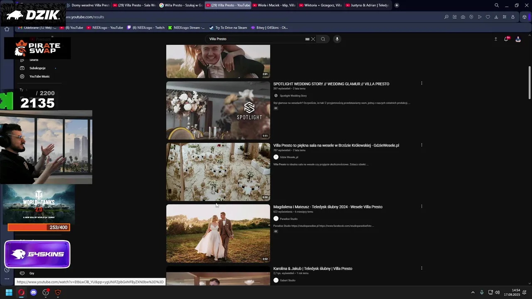This screenshot has height=299, width=532.
Task: Open more options for Karolina & Jakub video
Action: (421, 268)
